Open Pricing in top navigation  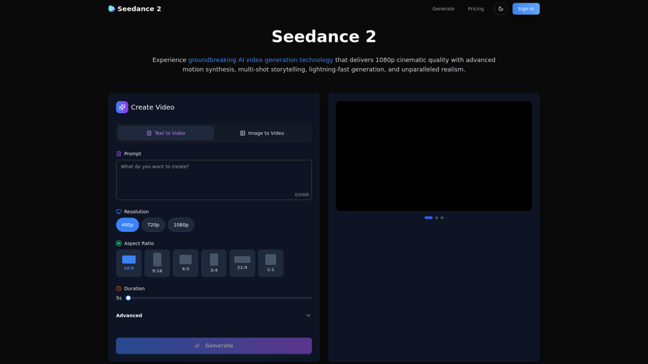click(476, 9)
